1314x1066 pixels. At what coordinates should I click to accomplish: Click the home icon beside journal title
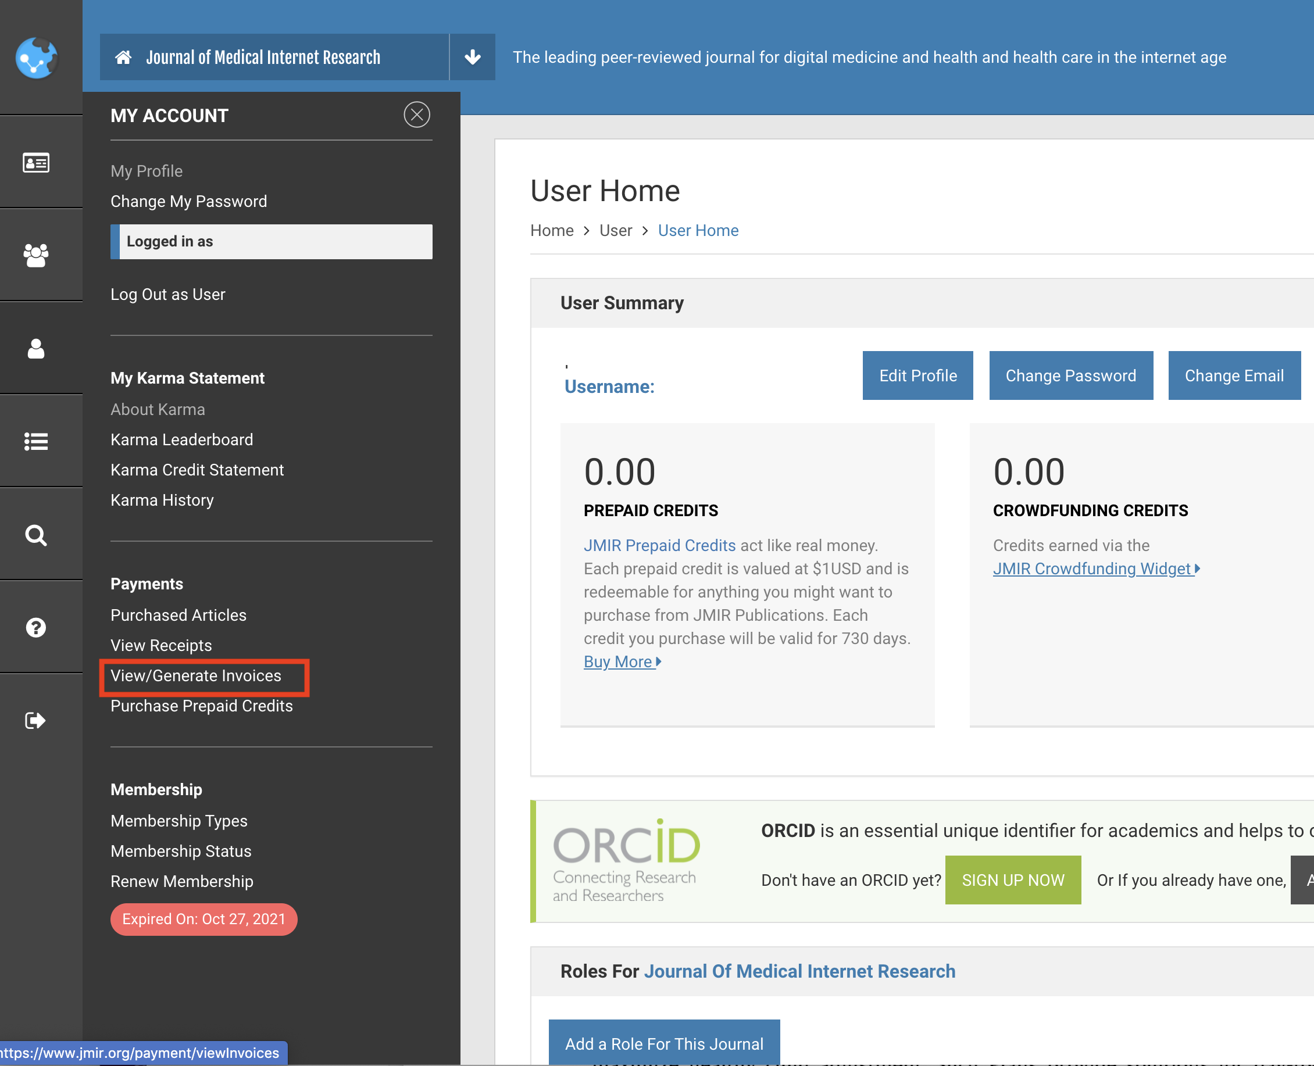(x=123, y=57)
